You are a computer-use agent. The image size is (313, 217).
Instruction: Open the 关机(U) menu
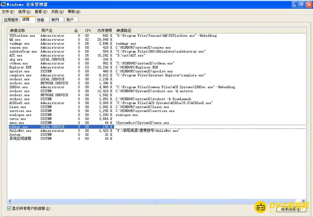(57, 12)
